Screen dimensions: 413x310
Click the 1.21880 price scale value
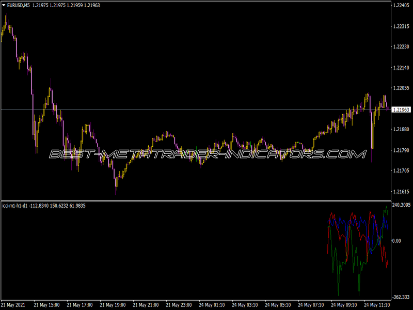(401, 129)
